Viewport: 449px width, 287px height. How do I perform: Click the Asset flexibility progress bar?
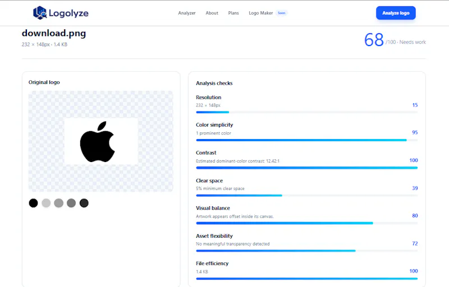[306, 251]
